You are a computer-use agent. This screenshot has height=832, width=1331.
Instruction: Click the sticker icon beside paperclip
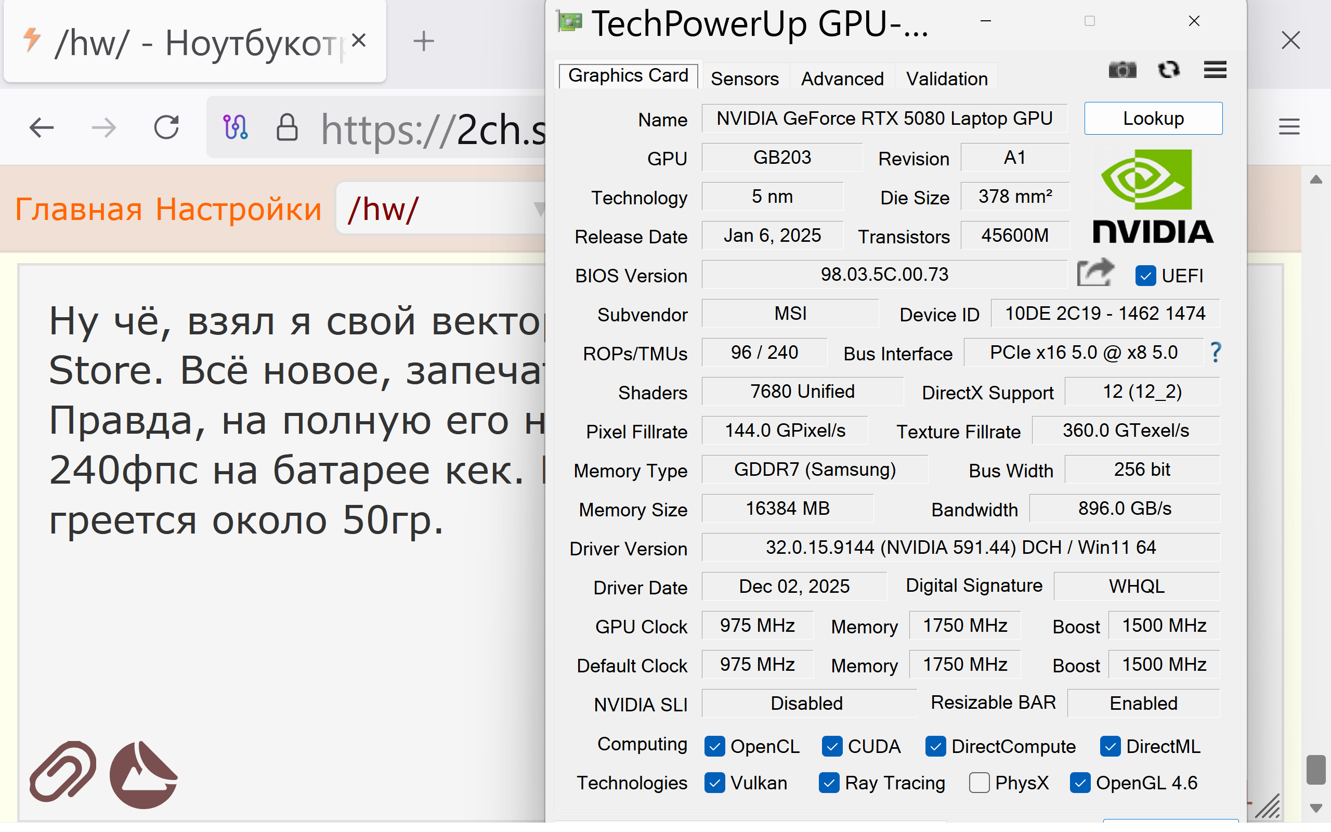[x=143, y=775]
